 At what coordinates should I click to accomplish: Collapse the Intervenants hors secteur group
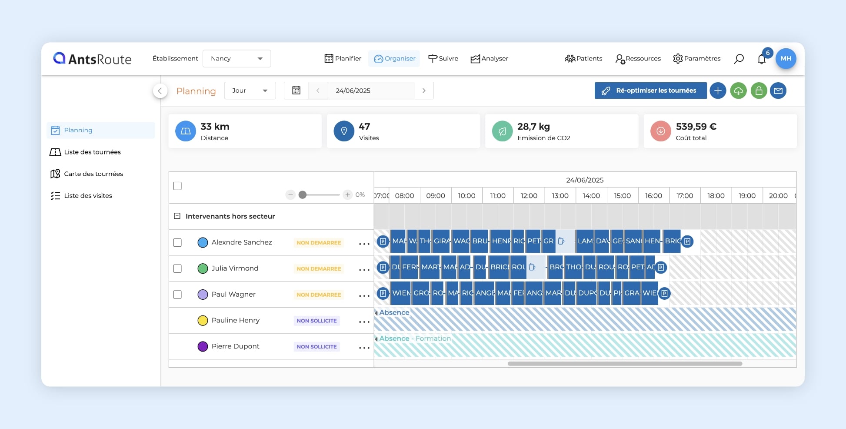pyautogui.click(x=177, y=216)
